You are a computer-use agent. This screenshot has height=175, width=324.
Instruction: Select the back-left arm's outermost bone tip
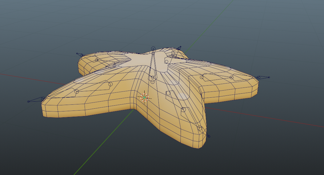tap(77, 54)
